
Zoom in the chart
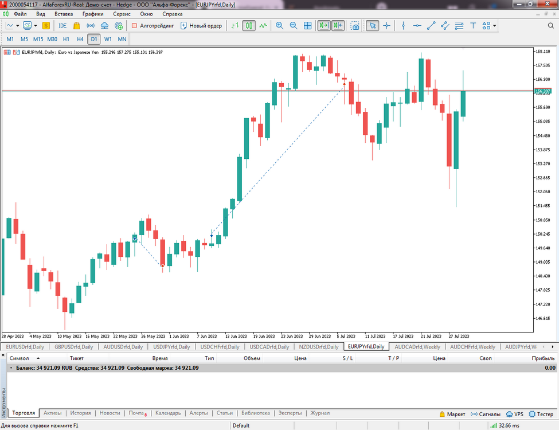click(x=280, y=26)
